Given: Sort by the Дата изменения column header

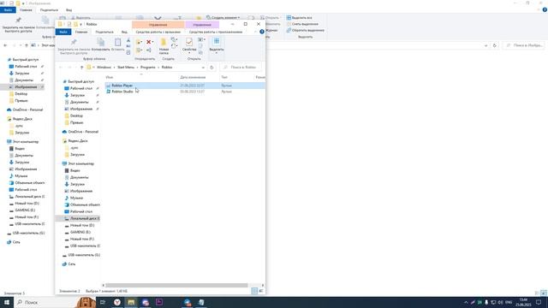Looking at the screenshot, I should 193,77.
